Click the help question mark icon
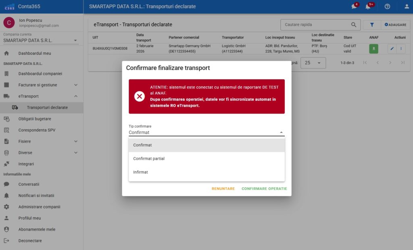 387,6
